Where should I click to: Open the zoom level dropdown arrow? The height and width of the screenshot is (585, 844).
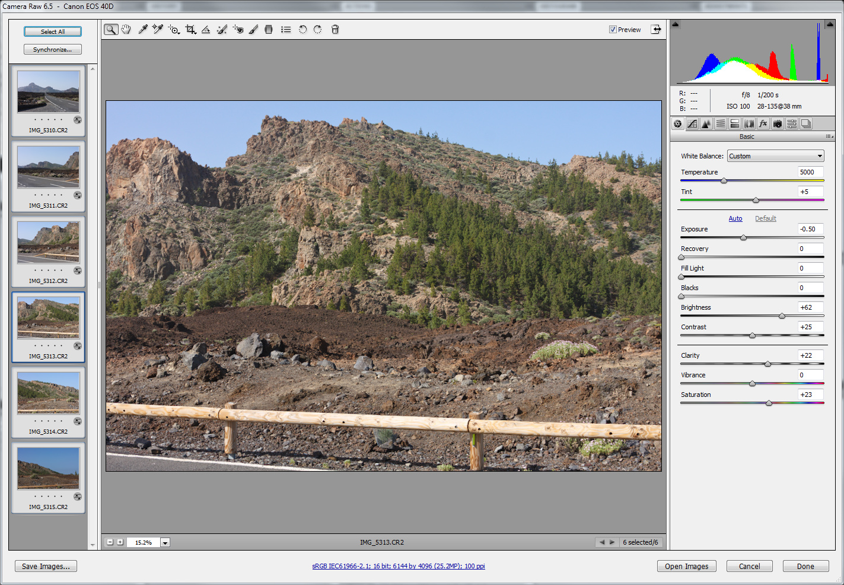(x=165, y=542)
